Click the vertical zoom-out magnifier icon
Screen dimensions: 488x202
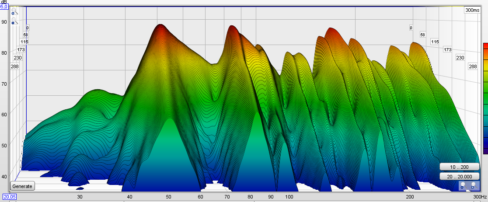pos(14,21)
